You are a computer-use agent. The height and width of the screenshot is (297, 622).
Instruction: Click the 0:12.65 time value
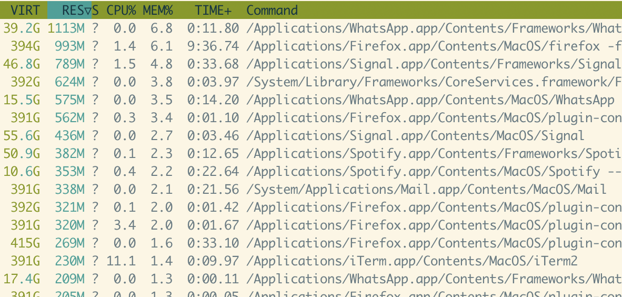pyautogui.click(x=213, y=153)
